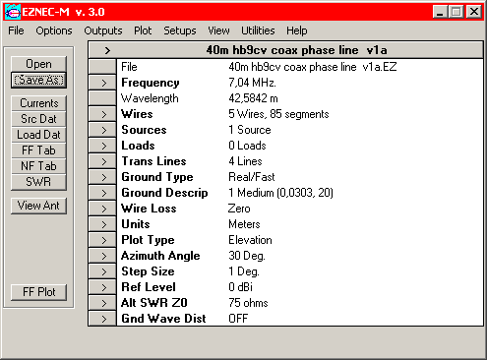The width and height of the screenshot is (487, 360).
Task: Click the Open button
Action: pos(38,64)
